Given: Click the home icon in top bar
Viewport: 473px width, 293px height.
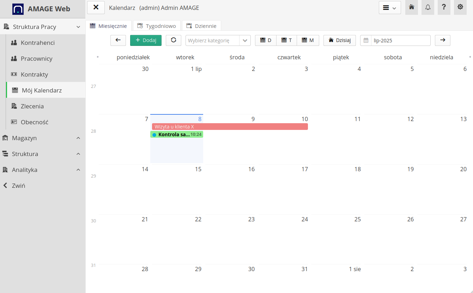Looking at the screenshot, I should coord(411,7).
